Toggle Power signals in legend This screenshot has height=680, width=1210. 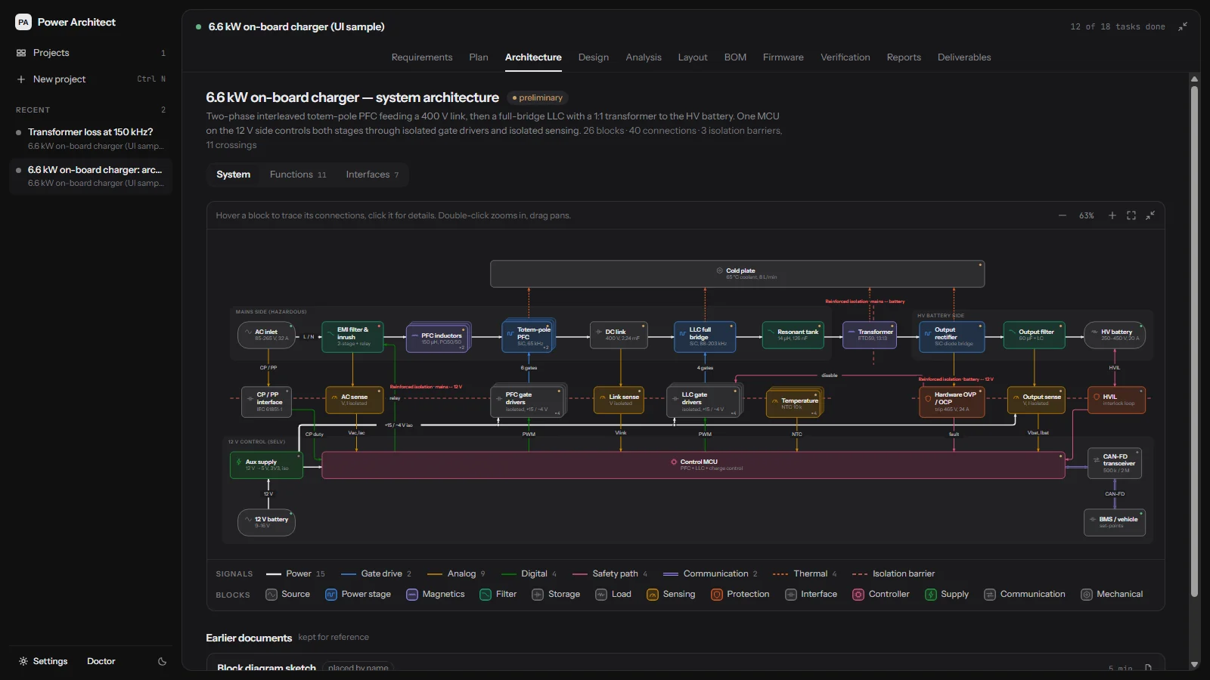(296, 573)
